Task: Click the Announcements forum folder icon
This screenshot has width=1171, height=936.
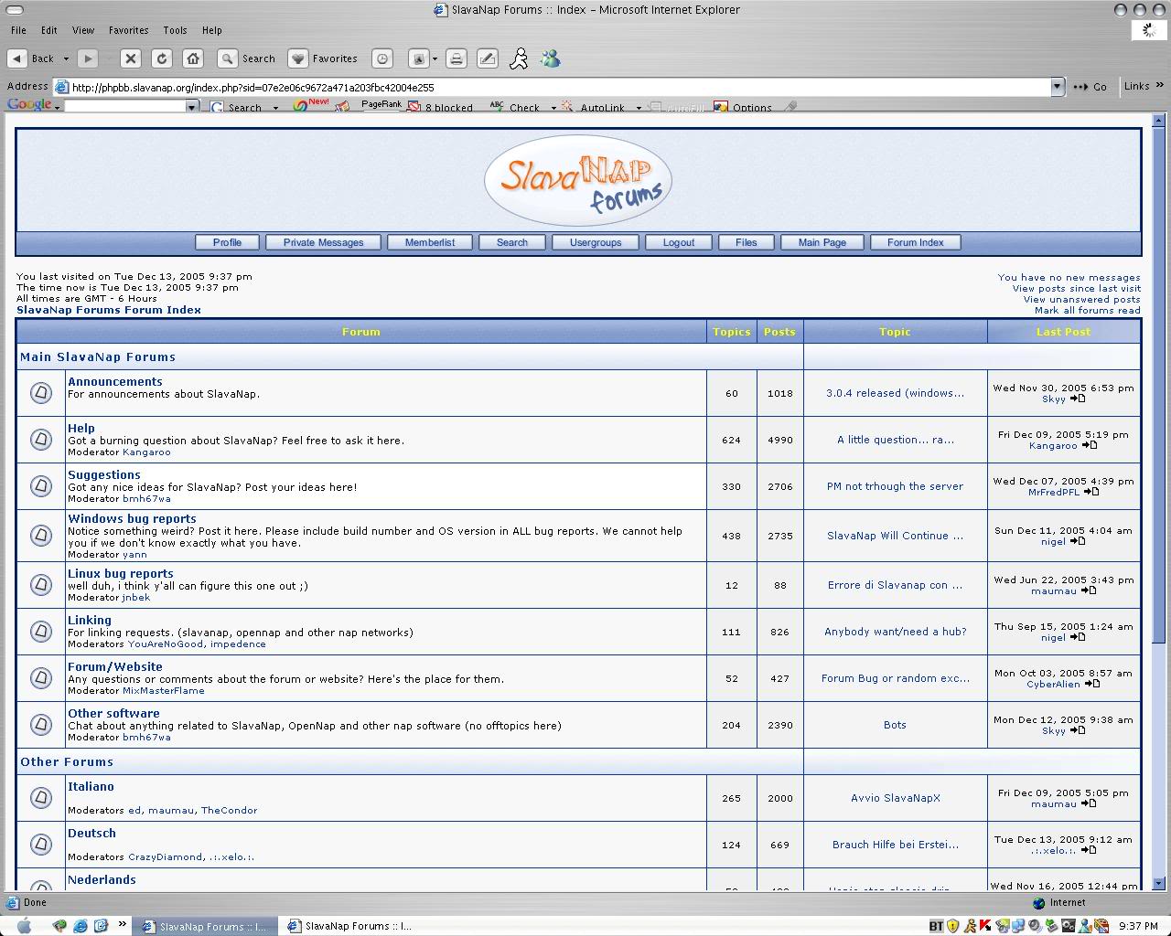Action: 41,393
